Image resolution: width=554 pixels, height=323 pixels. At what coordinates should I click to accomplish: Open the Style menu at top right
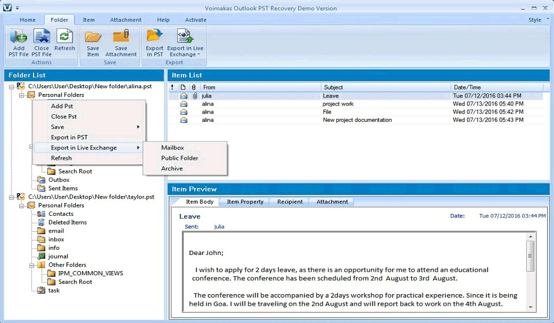pos(538,20)
